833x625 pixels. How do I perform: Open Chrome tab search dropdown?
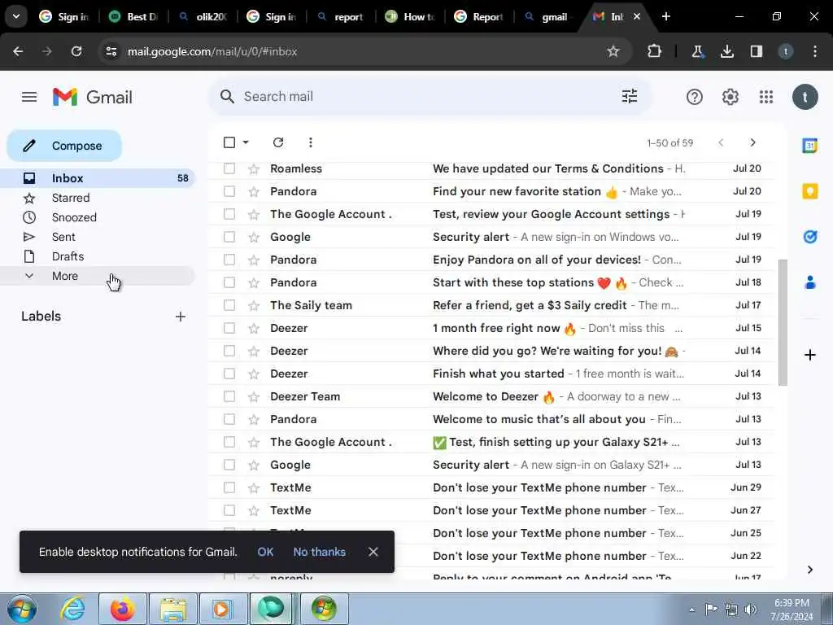click(x=16, y=16)
